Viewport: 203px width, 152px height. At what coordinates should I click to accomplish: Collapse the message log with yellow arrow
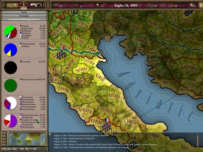[x=50, y=135]
